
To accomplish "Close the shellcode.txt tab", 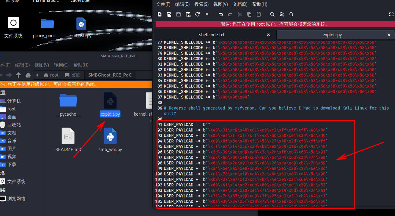I will coord(268,35).
